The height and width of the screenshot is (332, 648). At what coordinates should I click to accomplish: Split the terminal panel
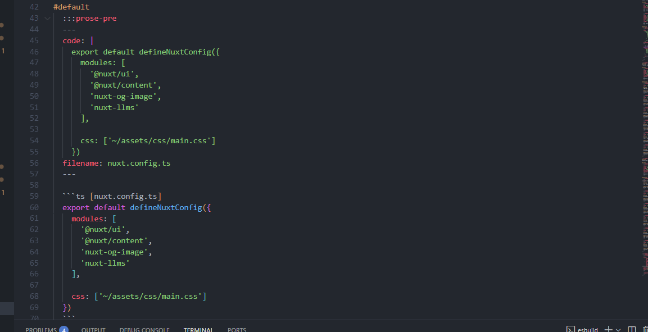click(632, 330)
